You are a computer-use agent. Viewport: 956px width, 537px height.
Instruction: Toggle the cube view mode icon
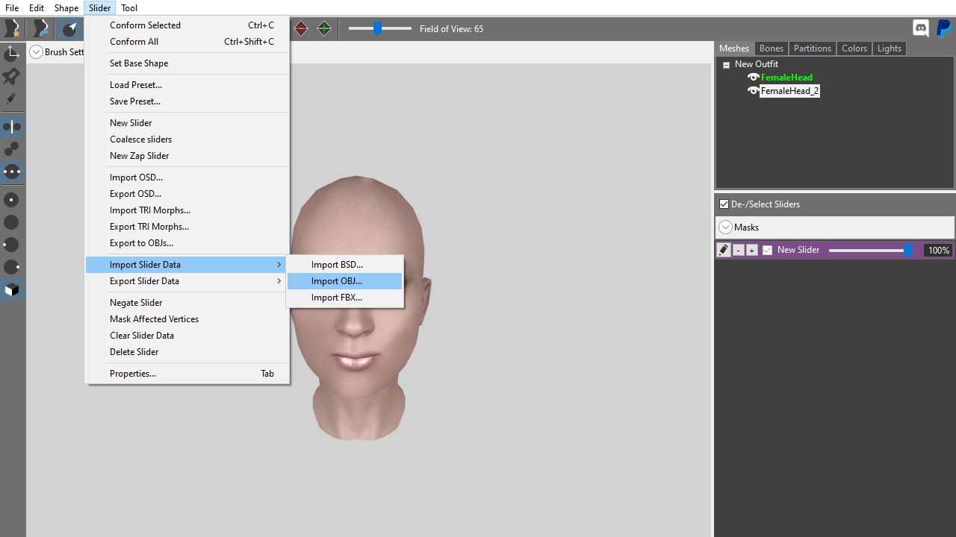tap(12, 289)
